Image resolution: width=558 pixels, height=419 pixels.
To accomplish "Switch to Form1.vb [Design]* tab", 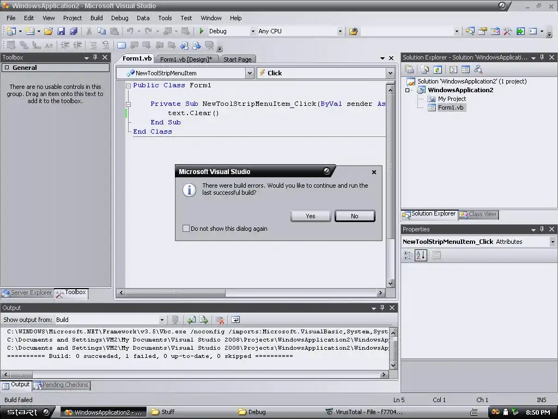I will tap(186, 59).
